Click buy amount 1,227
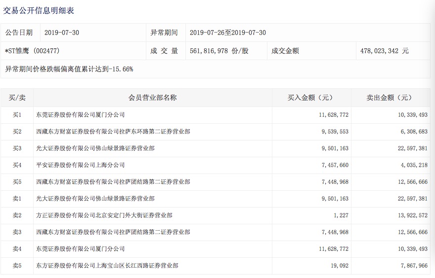The width and height of the screenshot is (435, 278). point(341,215)
